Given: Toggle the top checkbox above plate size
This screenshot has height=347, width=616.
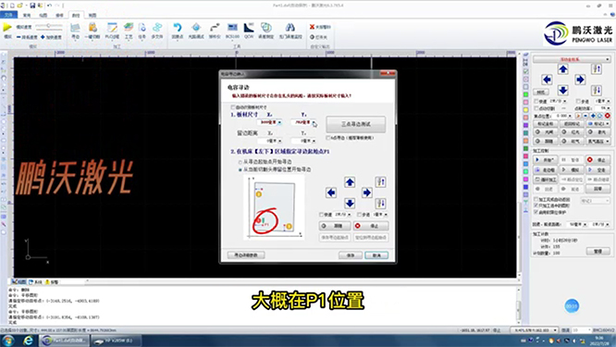Looking at the screenshot, I should [x=233, y=107].
